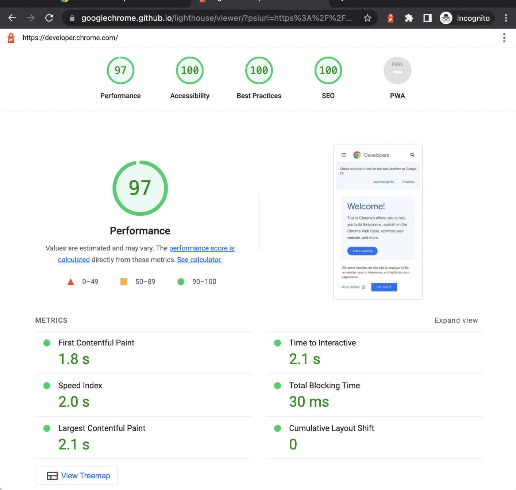The image size is (516, 490).
Task: Follow the 'See calculator.' link
Action: [x=199, y=260]
